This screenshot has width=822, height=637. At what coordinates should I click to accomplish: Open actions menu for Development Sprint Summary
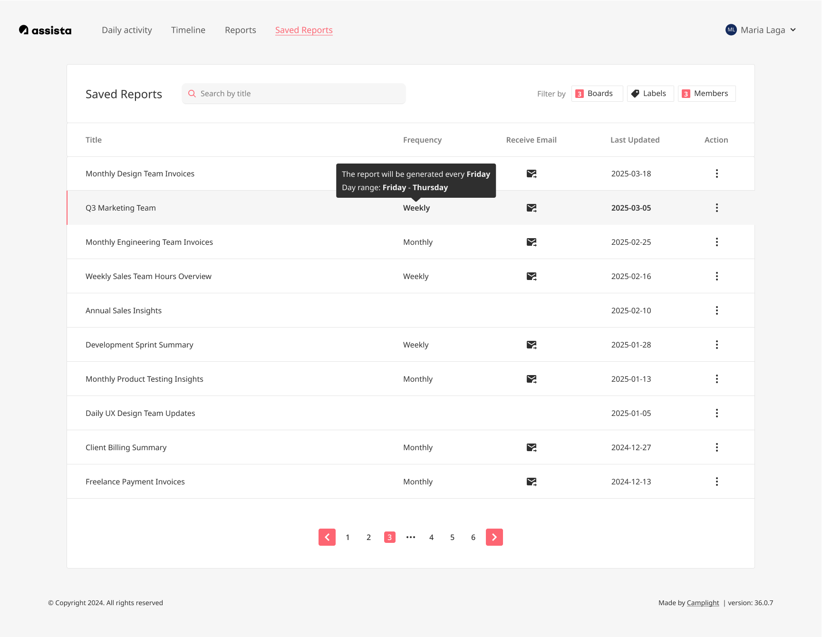[717, 345]
